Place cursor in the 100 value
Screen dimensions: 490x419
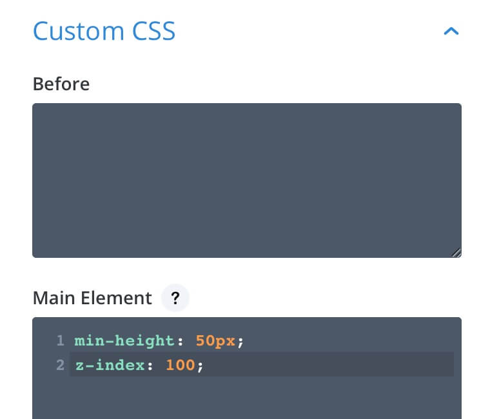click(x=181, y=365)
